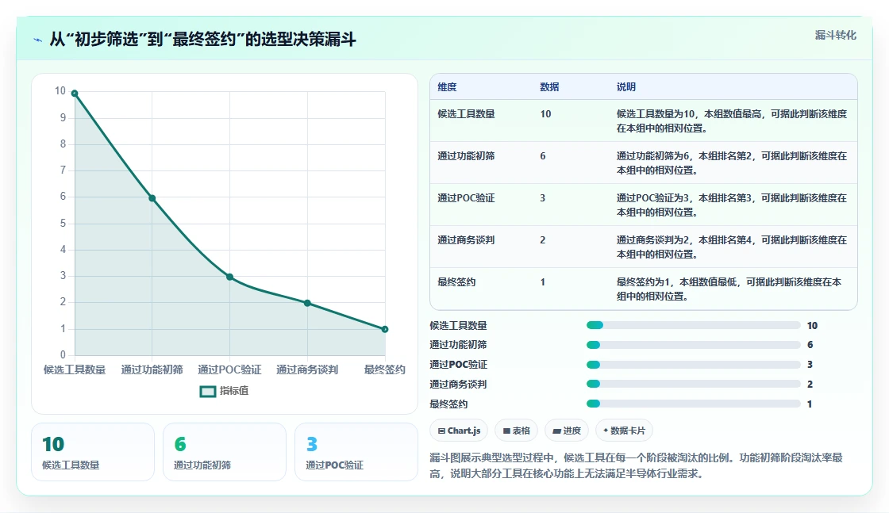Click the 通过功能初筛 cell in the table

pyautogui.click(x=466, y=155)
